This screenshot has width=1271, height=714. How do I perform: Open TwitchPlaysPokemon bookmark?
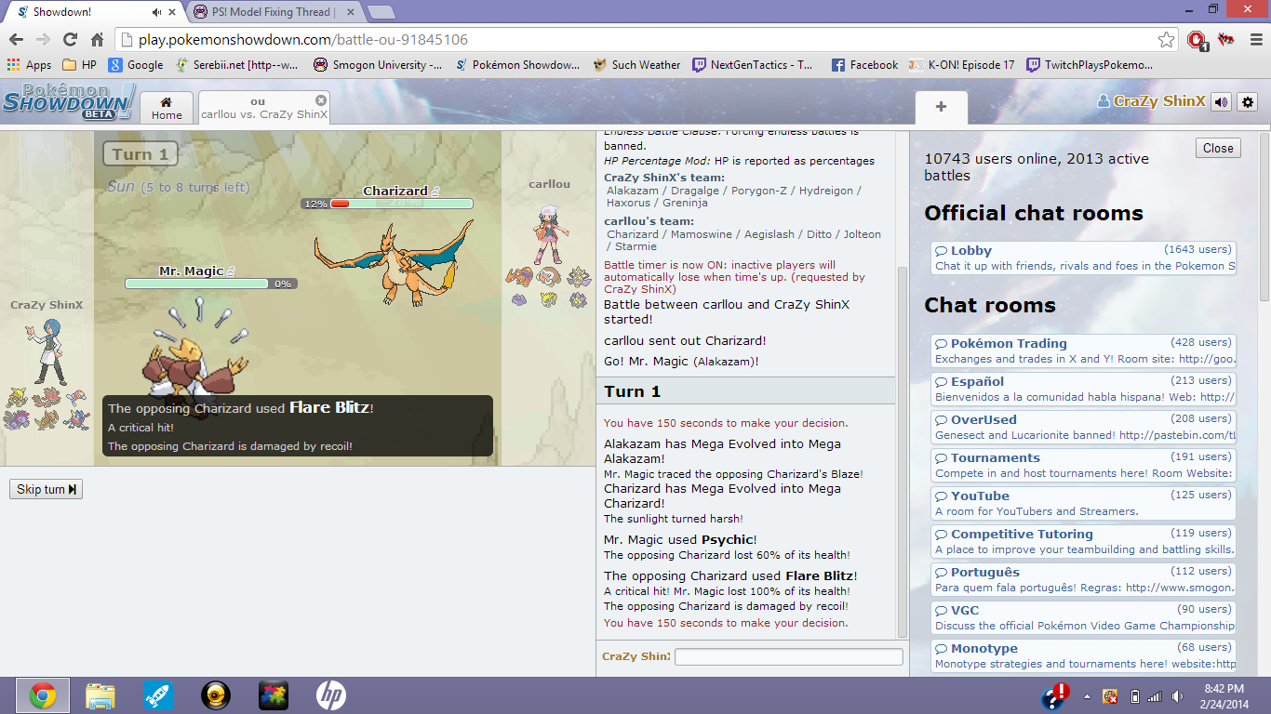[1089, 65]
